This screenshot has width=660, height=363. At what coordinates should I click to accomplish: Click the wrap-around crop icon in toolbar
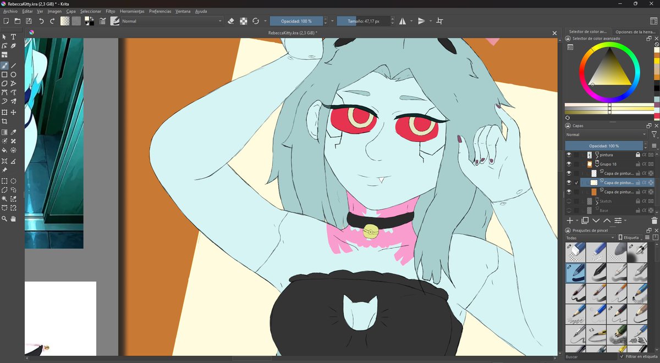coord(439,21)
